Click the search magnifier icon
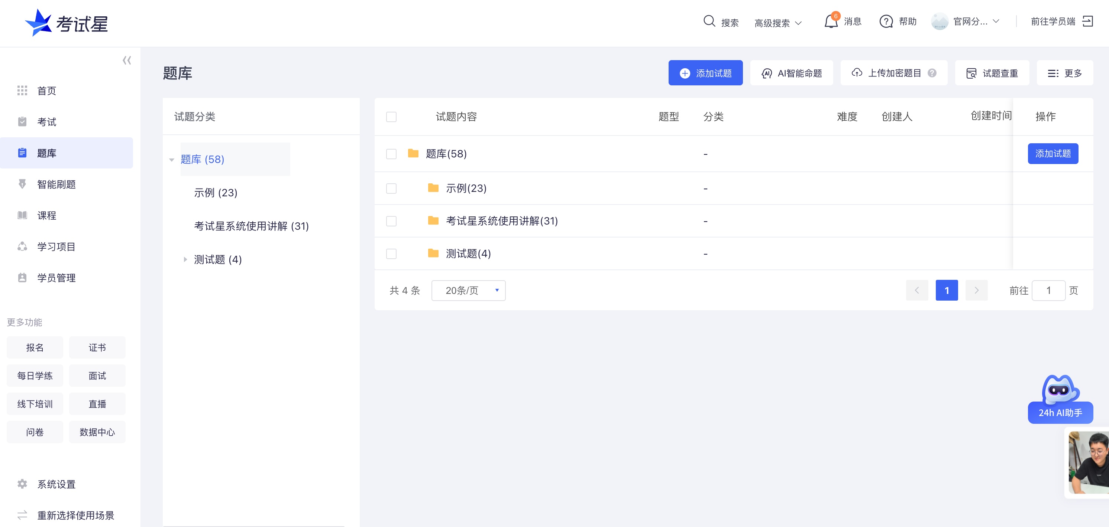The image size is (1109, 527). pyautogui.click(x=709, y=21)
